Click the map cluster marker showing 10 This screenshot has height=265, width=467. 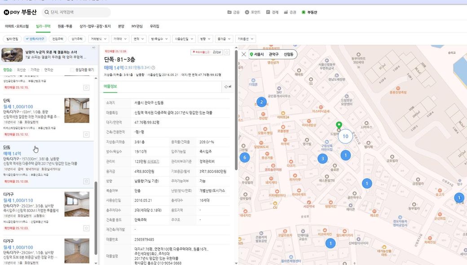point(345,136)
